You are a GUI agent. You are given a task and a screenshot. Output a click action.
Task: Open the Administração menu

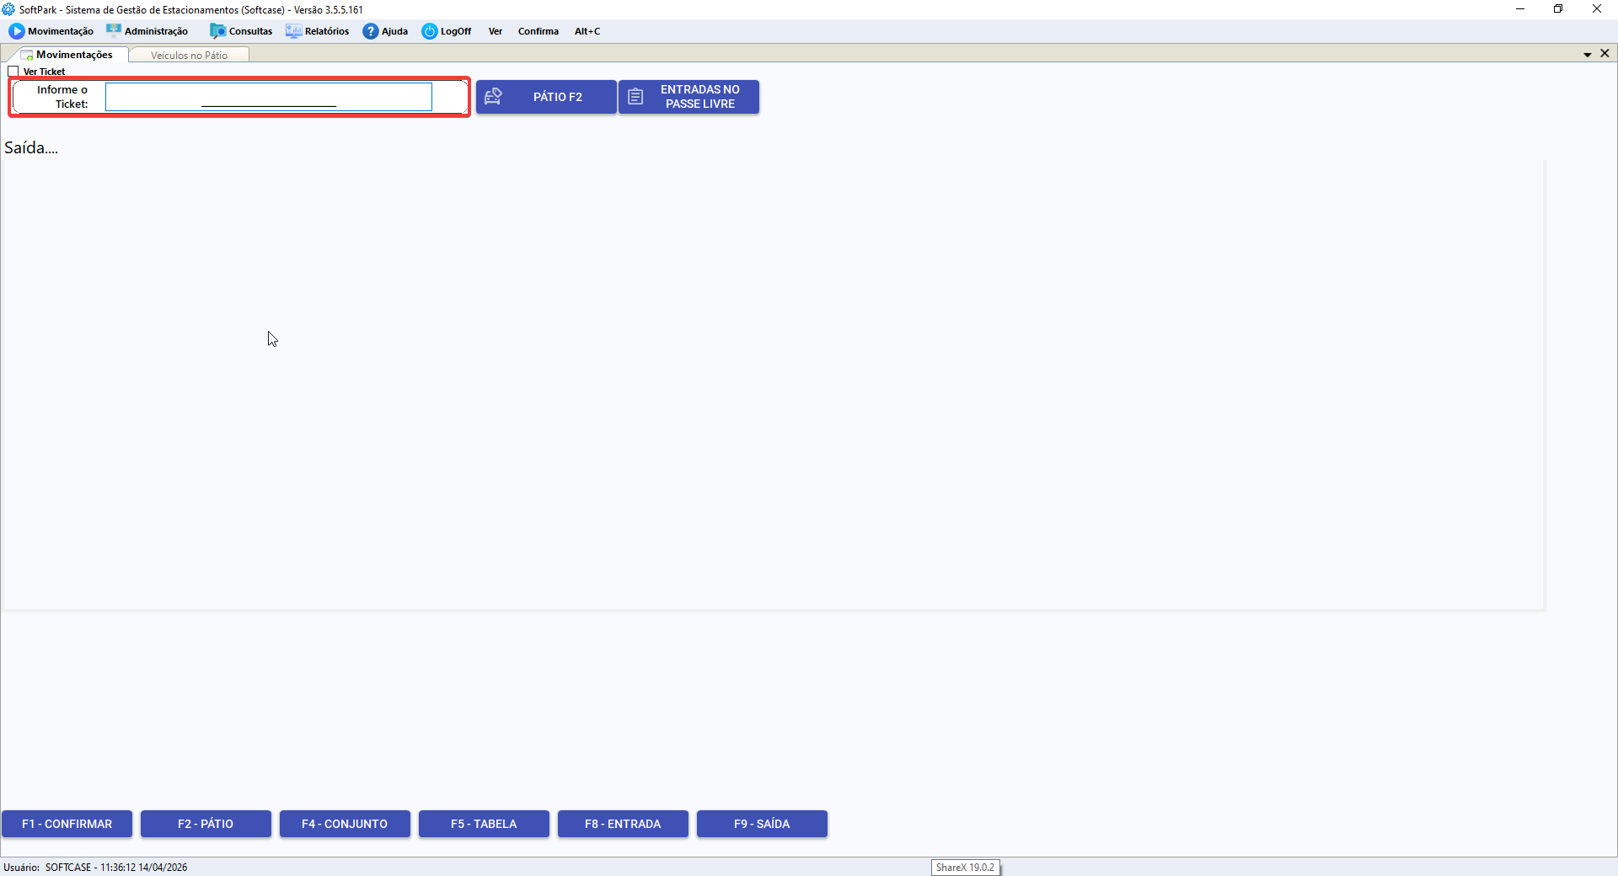point(147,31)
